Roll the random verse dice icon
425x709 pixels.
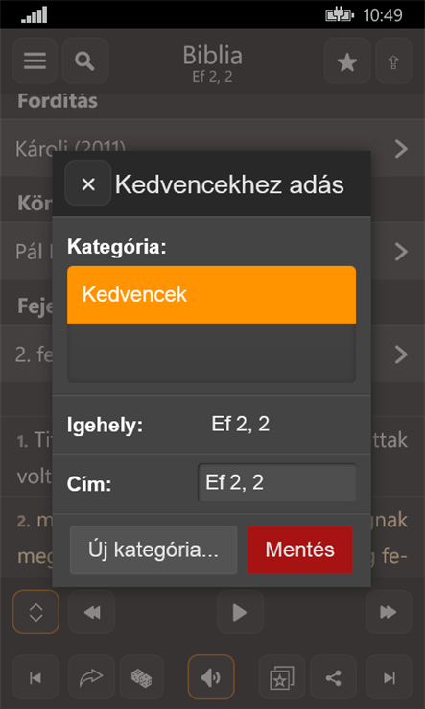[141, 677]
